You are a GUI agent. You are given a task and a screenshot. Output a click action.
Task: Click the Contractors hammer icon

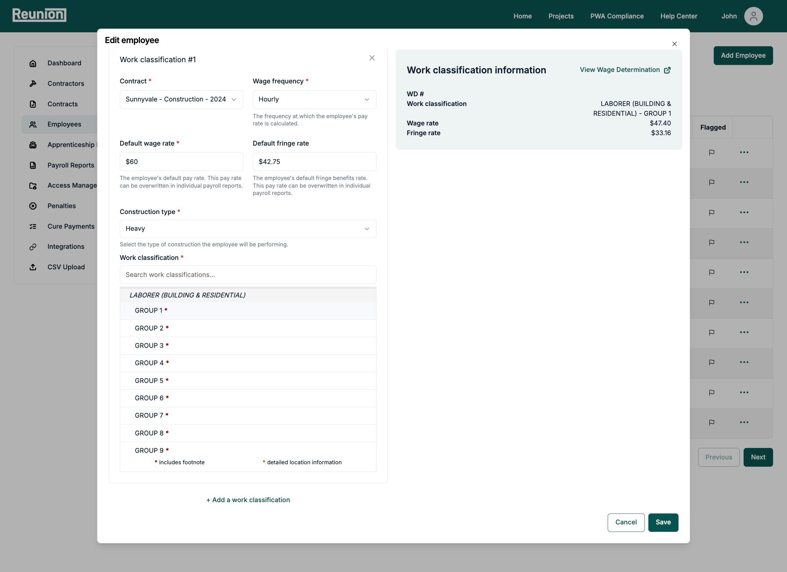tap(33, 83)
